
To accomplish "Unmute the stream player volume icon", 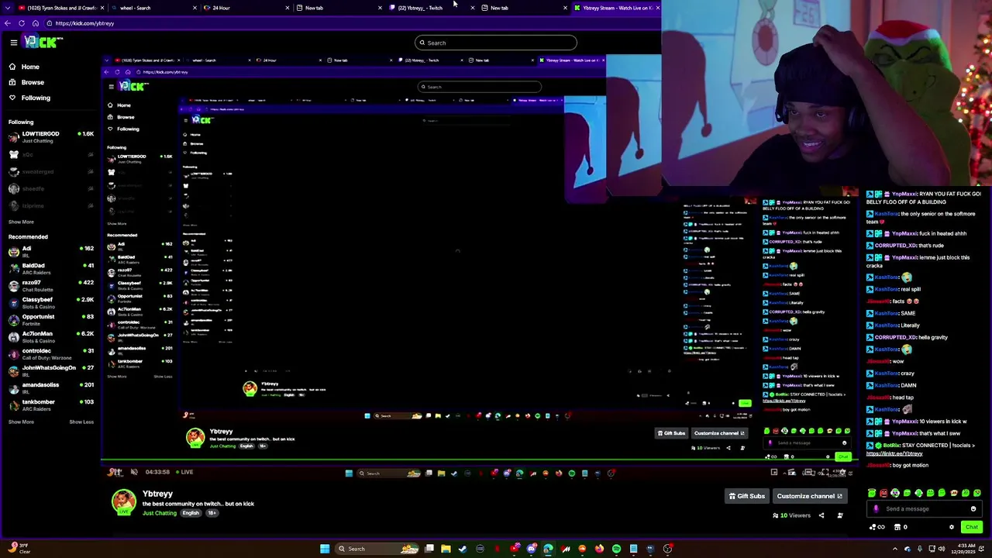I will point(134,472).
